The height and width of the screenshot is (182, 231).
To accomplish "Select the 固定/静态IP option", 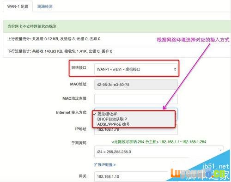I will (107, 114).
